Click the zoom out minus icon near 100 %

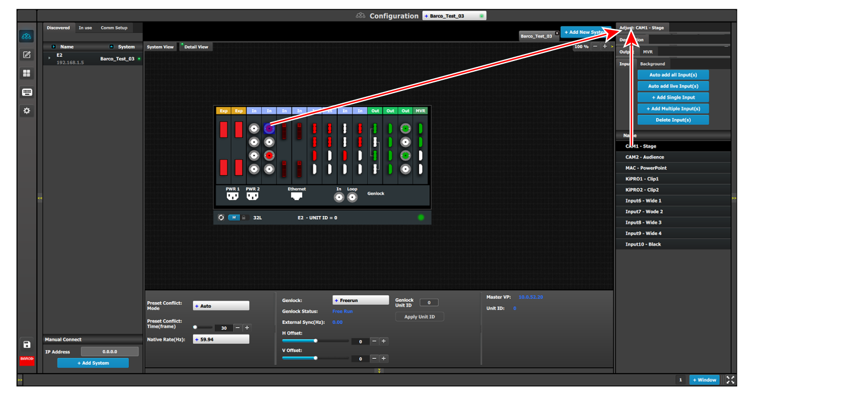[x=595, y=47]
